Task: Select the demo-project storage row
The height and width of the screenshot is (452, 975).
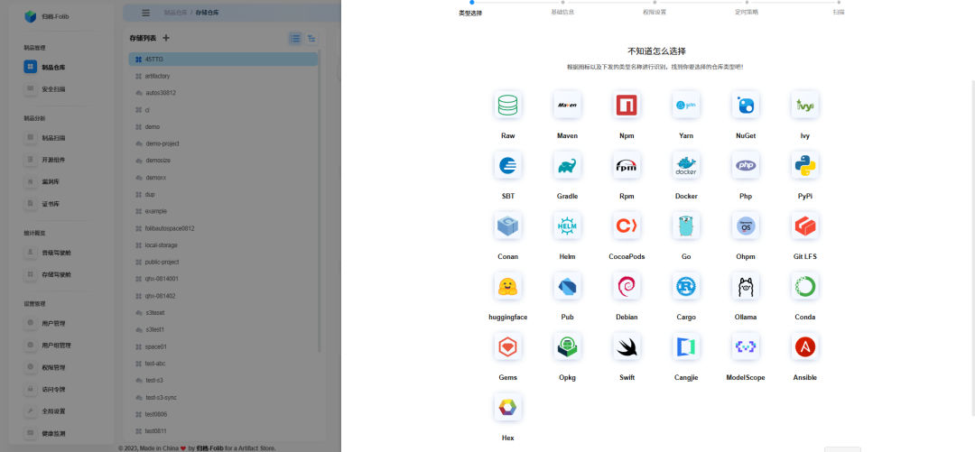Action: point(223,143)
